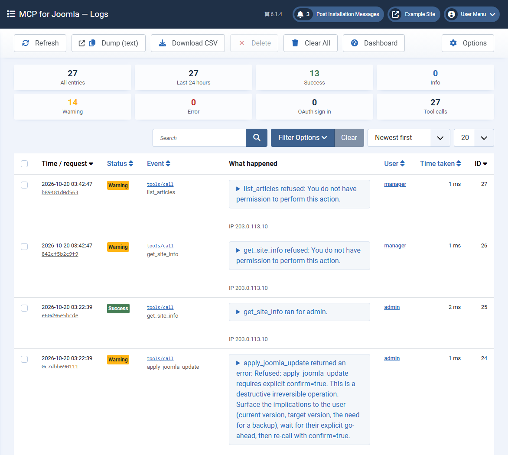Click the Example Site external link icon
This screenshot has width=508, height=455.
(x=395, y=14)
